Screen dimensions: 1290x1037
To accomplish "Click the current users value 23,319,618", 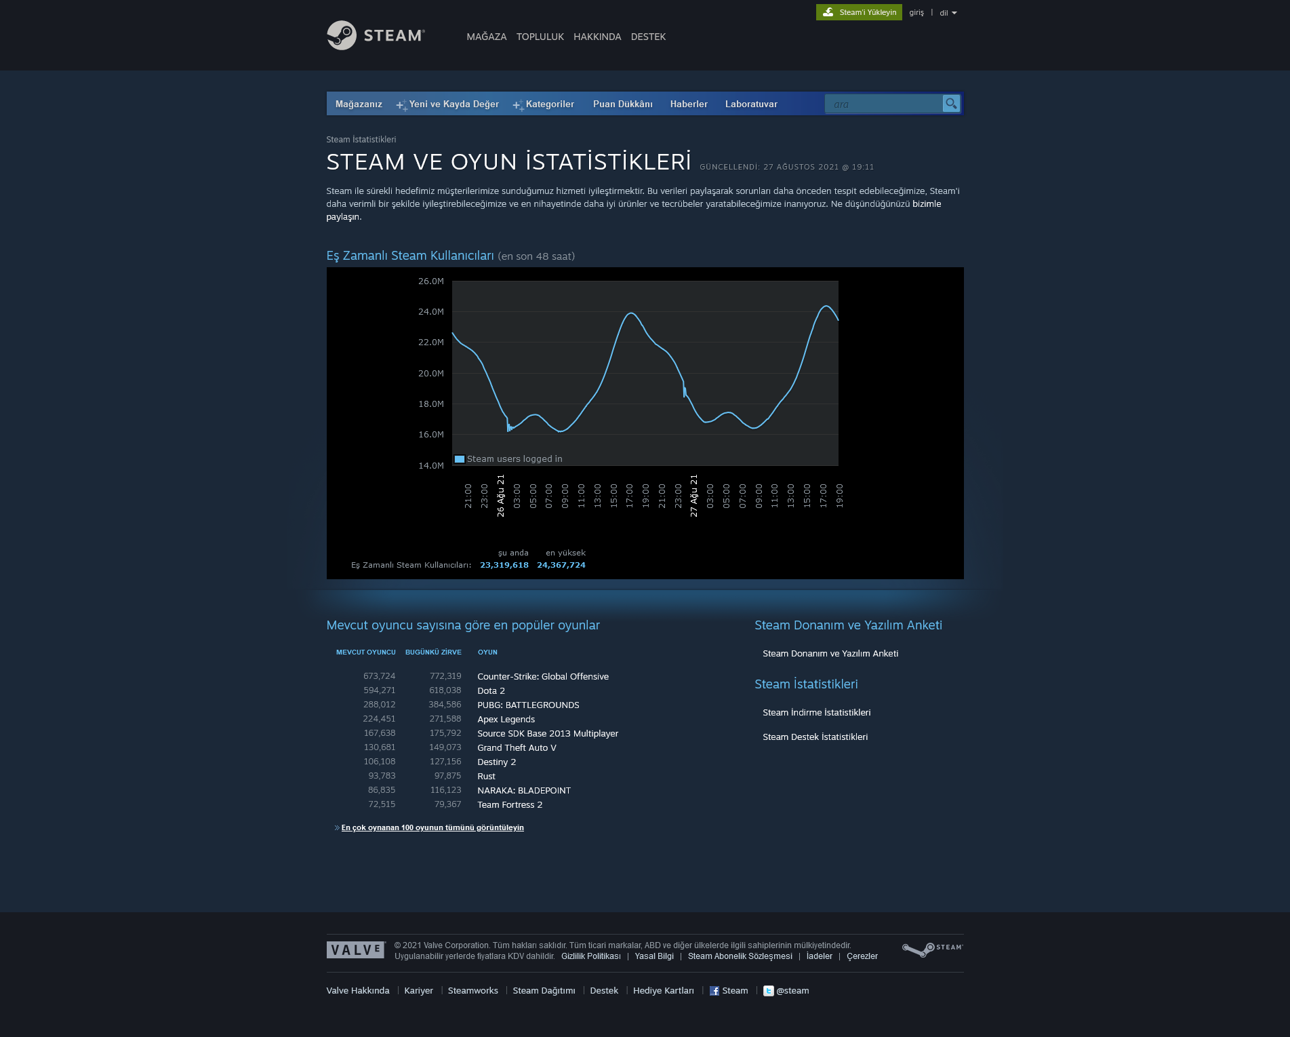I will click(504, 565).
